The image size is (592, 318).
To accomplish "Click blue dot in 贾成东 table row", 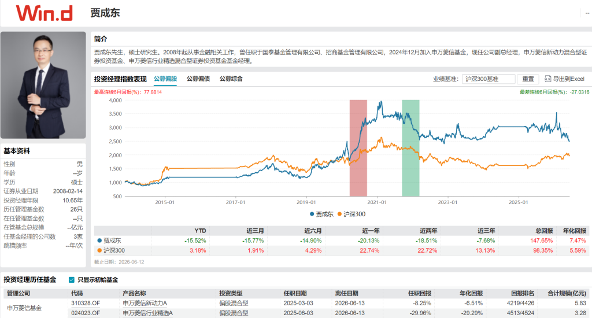I will (x=99, y=241).
